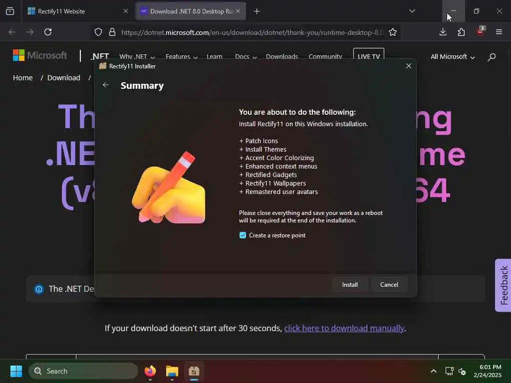Close the Rectify11 Website tab
Viewport: 511px width, 383px height.
point(125,11)
